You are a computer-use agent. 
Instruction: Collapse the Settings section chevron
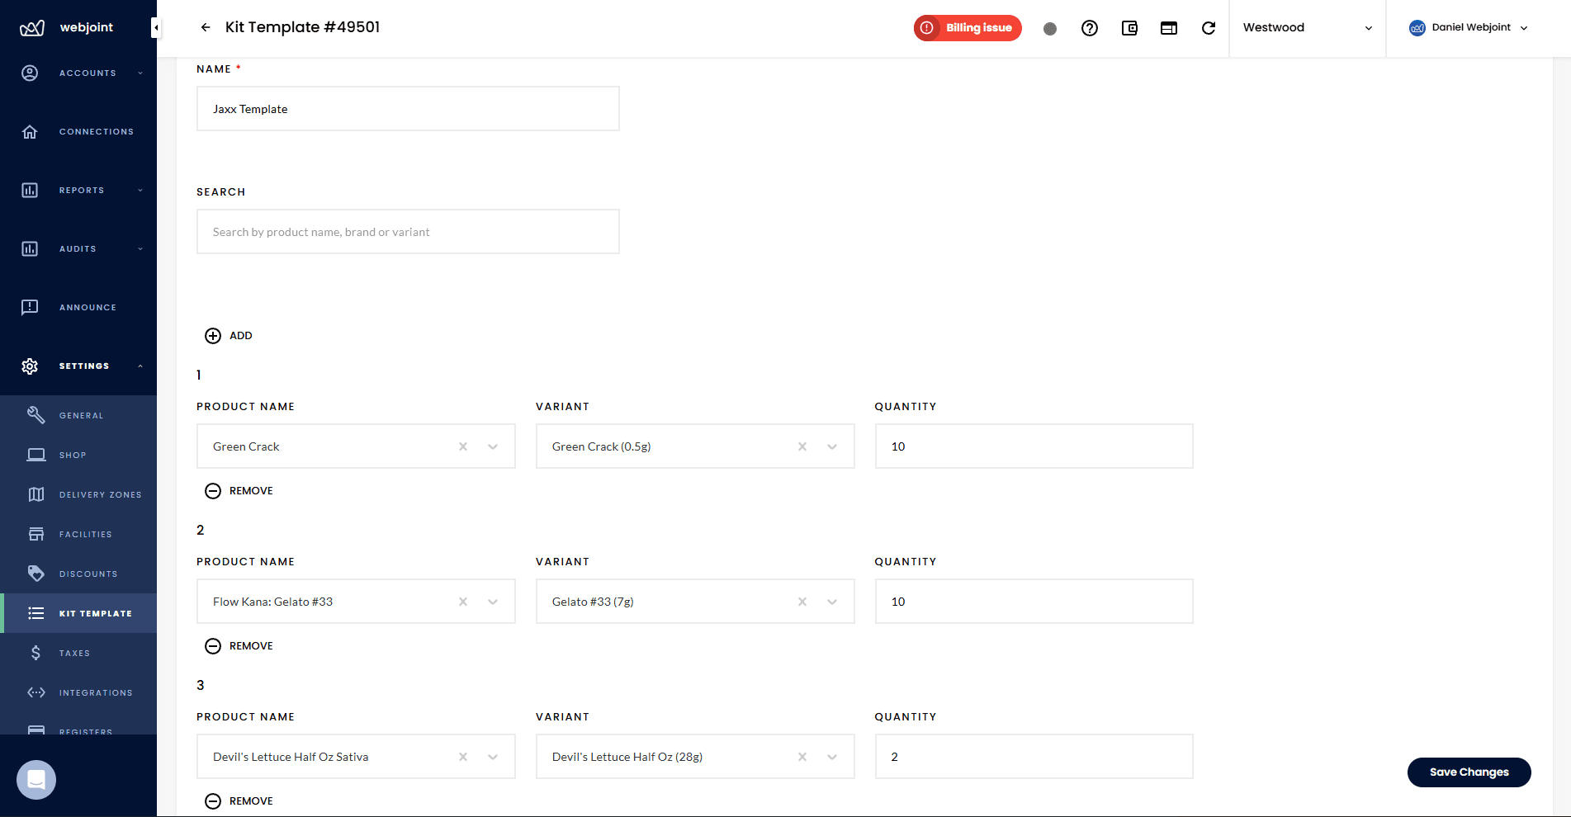pyautogui.click(x=139, y=366)
